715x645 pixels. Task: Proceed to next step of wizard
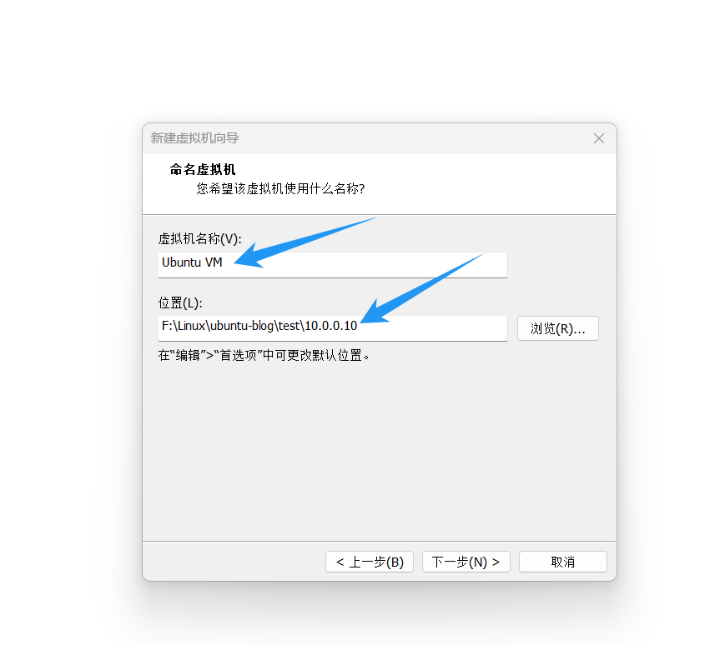(x=466, y=561)
